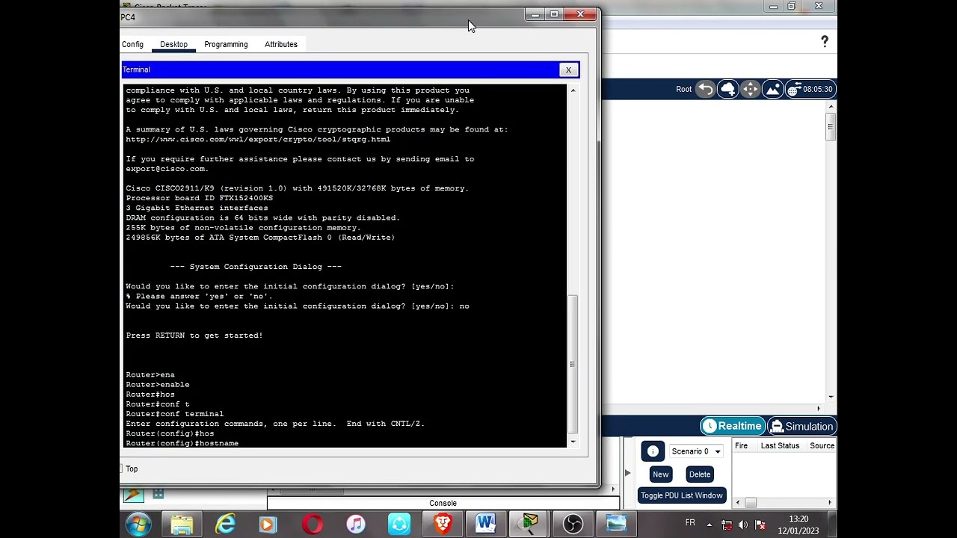Click the terminal scroll up arrow
Screen dimensions: 957x538
573,90
